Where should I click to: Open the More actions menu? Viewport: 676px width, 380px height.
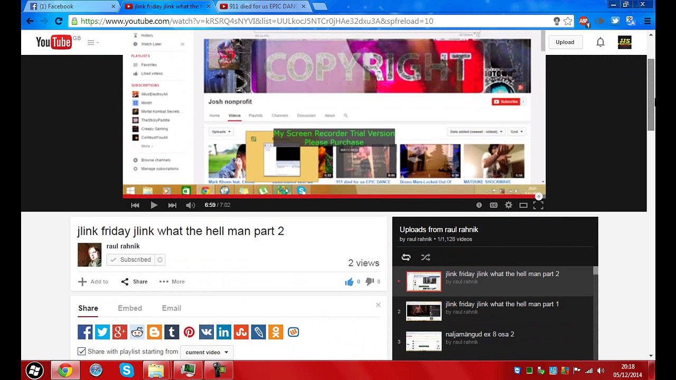pos(172,282)
